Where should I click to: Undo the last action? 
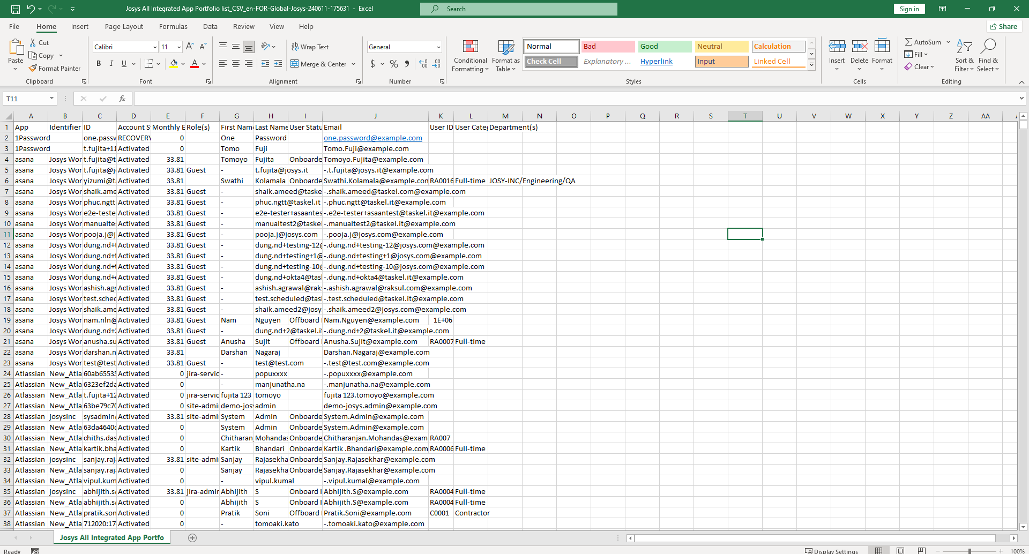31,9
